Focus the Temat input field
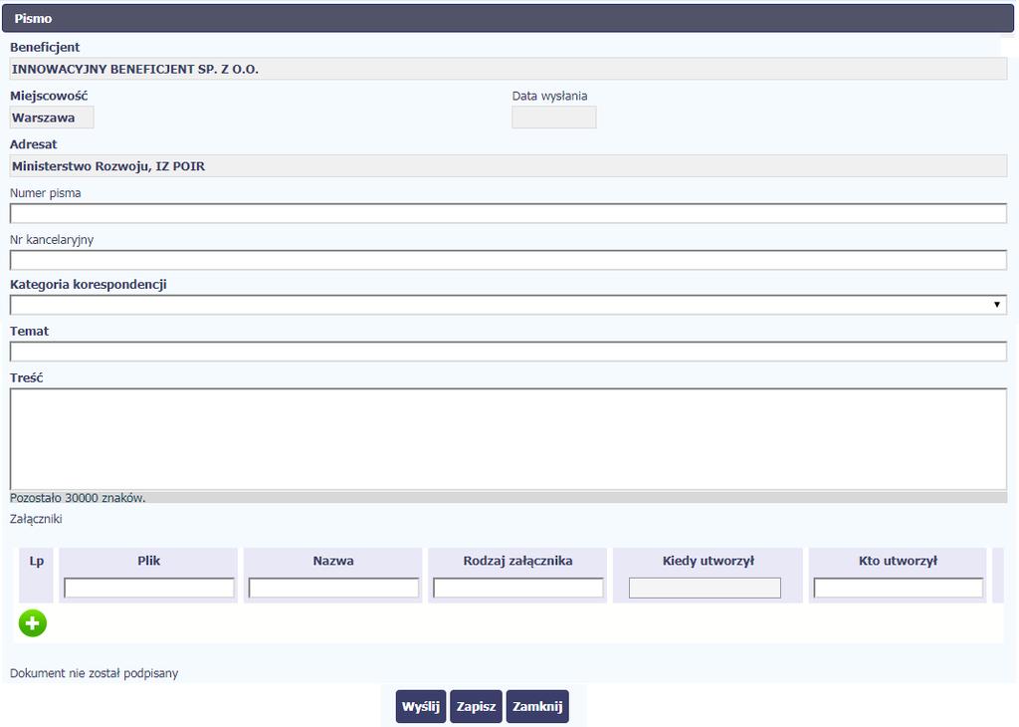The height and width of the screenshot is (727, 1019). tap(509, 352)
